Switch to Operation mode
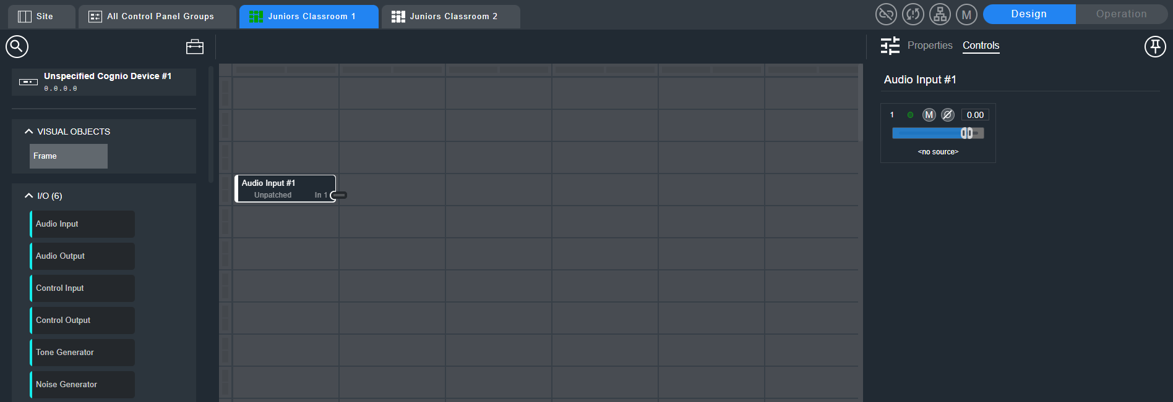Image resolution: width=1173 pixels, height=402 pixels. (x=1122, y=14)
